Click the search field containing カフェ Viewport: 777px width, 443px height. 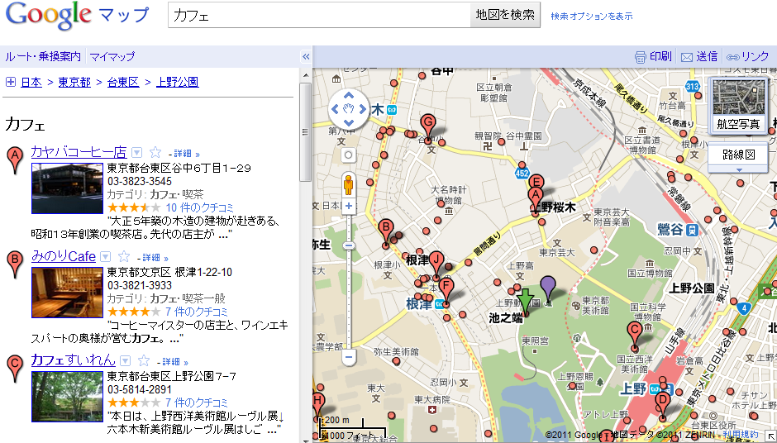pos(320,15)
